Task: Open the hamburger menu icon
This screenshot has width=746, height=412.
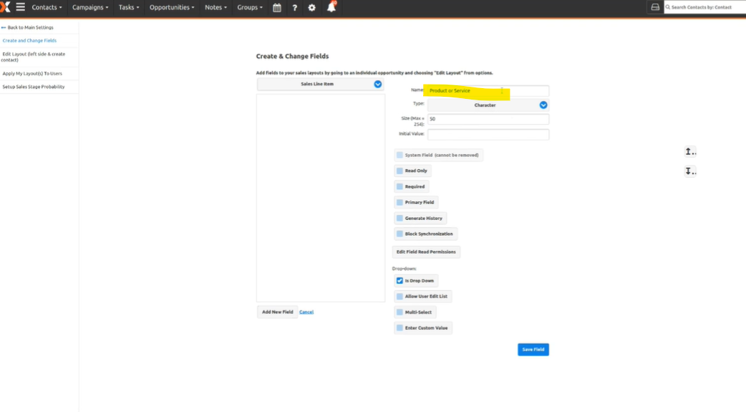Action: (20, 7)
